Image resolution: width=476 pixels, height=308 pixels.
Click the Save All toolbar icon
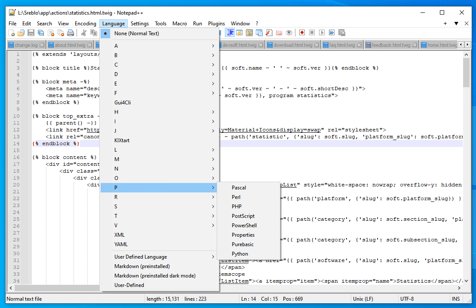[x=40, y=33]
